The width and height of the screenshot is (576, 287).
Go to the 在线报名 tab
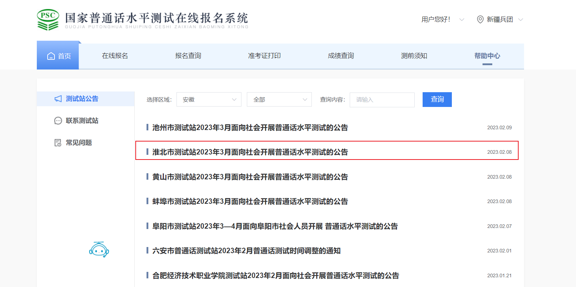[x=115, y=56]
